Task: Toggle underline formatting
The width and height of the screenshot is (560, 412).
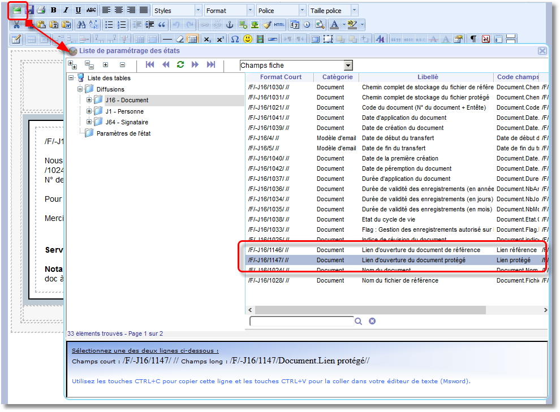Action: [78, 10]
